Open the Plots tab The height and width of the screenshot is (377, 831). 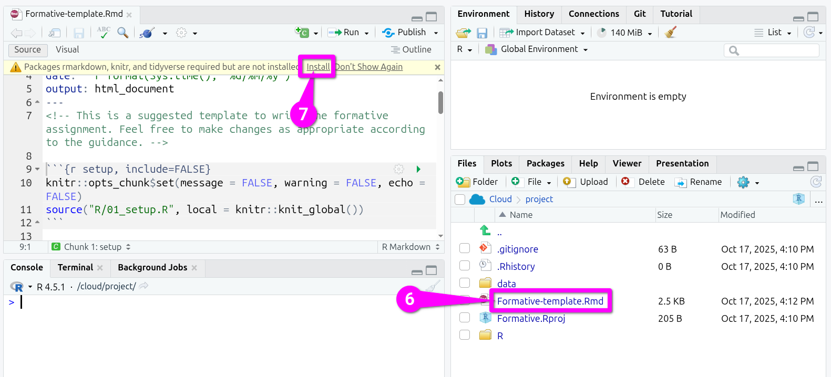tap(501, 164)
